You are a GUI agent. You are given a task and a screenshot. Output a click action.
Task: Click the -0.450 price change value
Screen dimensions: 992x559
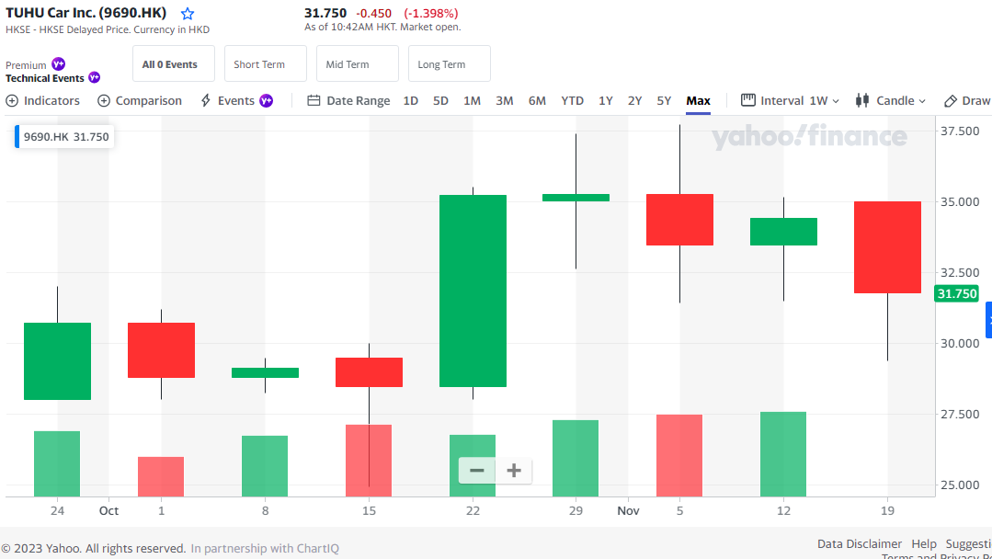point(374,13)
